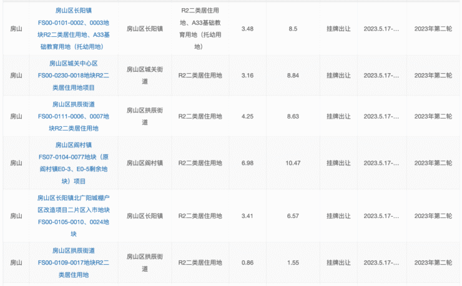Click the date in the 城关中心区 row
This screenshot has width=462, height=286.
[x=381, y=76]
